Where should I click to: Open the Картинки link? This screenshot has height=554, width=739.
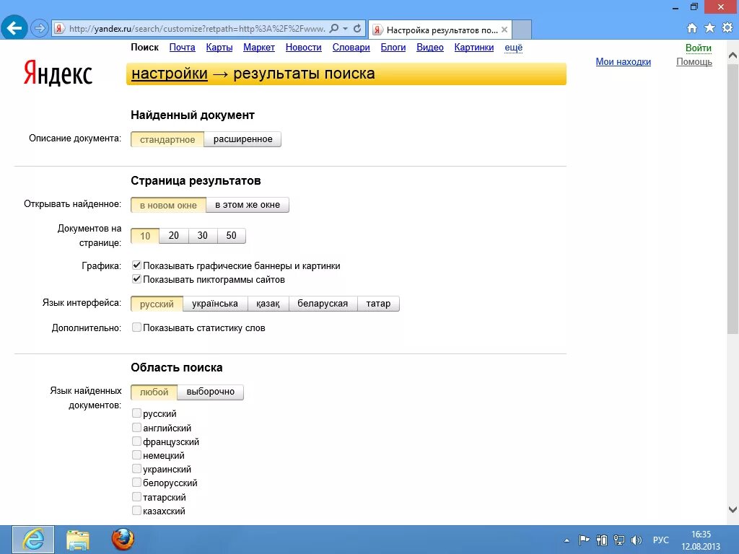click(474, 47)
